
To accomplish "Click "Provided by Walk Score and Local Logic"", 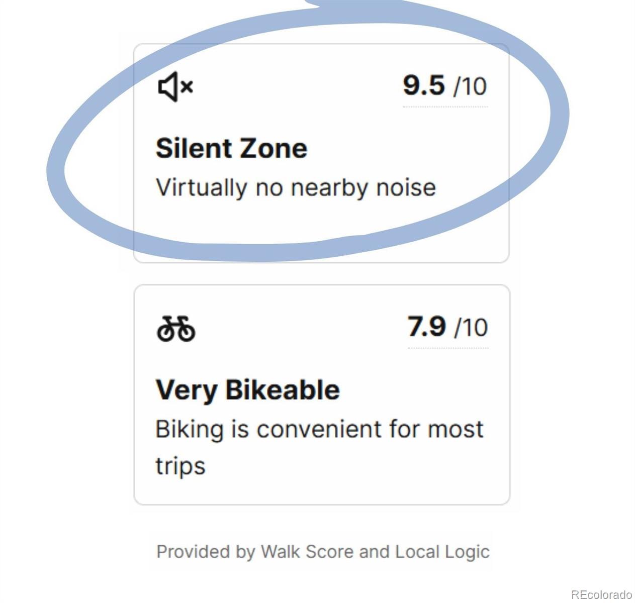I will tap(323, 551).
